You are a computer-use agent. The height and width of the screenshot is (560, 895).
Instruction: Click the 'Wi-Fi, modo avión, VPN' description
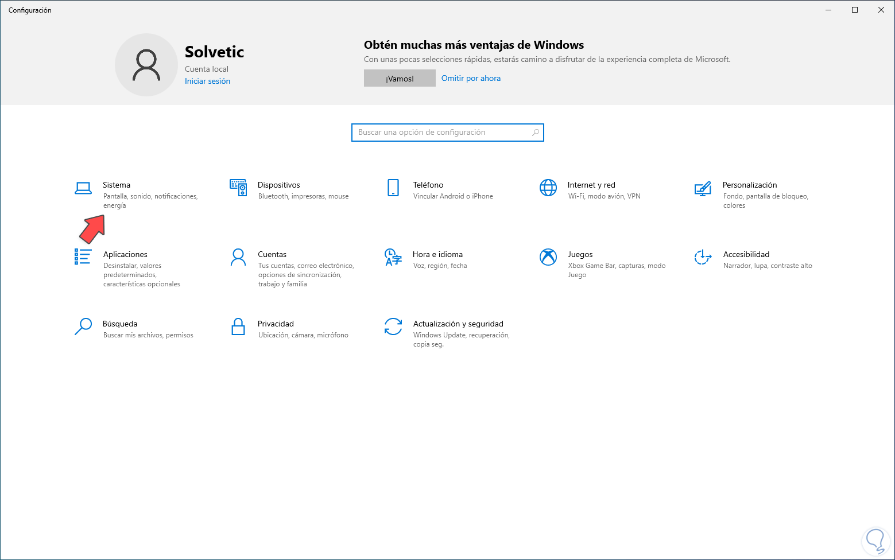pyautogui.click(x=605, y=196)
